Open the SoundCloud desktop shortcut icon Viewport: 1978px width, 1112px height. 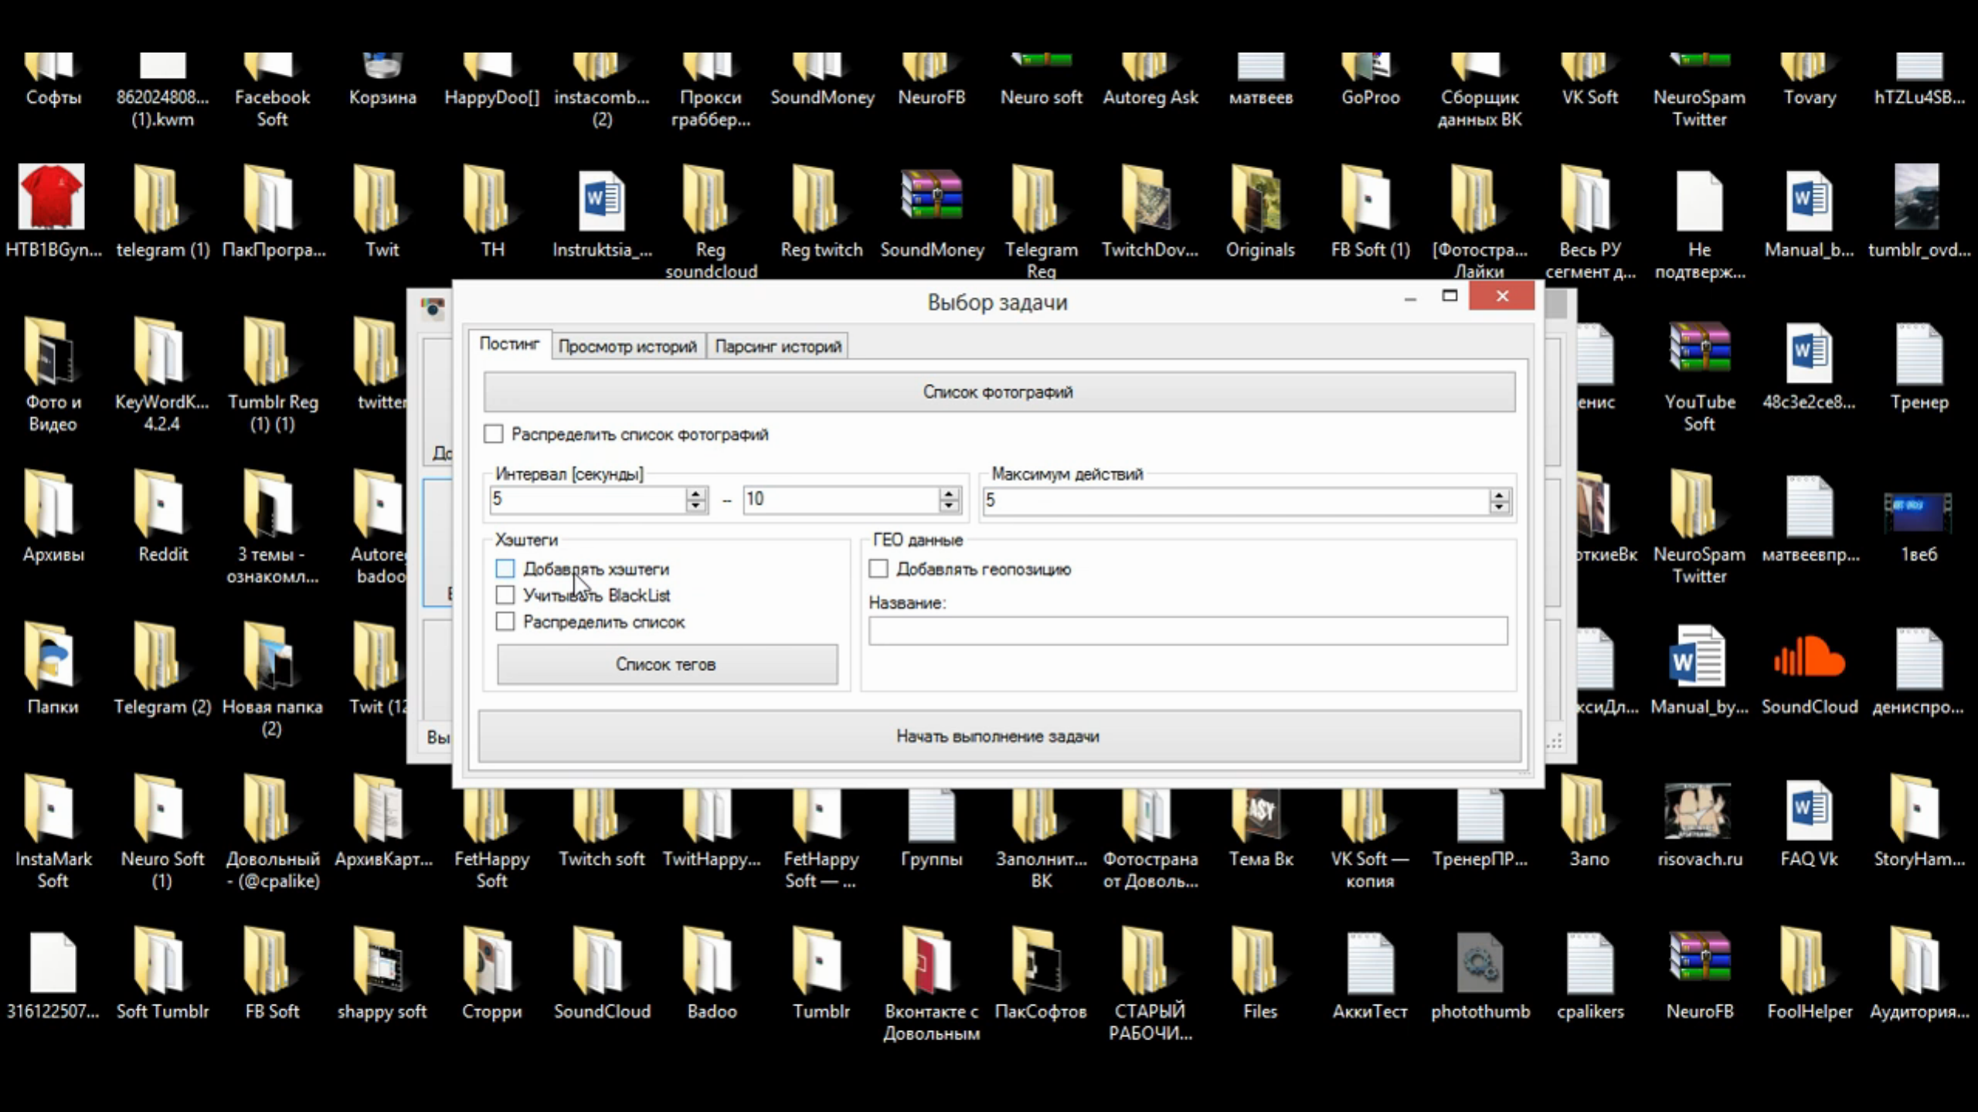(x=1808, y=660)
